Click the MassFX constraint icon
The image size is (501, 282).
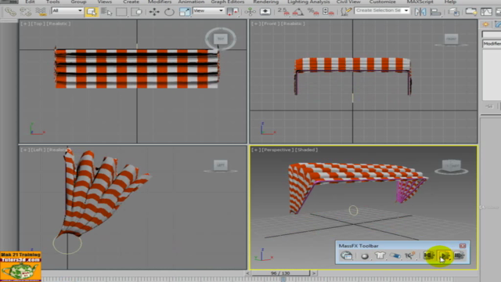coord(395,255)
